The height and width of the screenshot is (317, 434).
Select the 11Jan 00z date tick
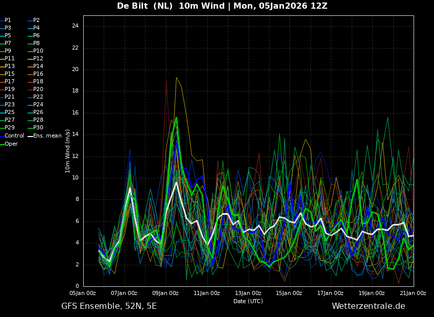pos(207,293)
